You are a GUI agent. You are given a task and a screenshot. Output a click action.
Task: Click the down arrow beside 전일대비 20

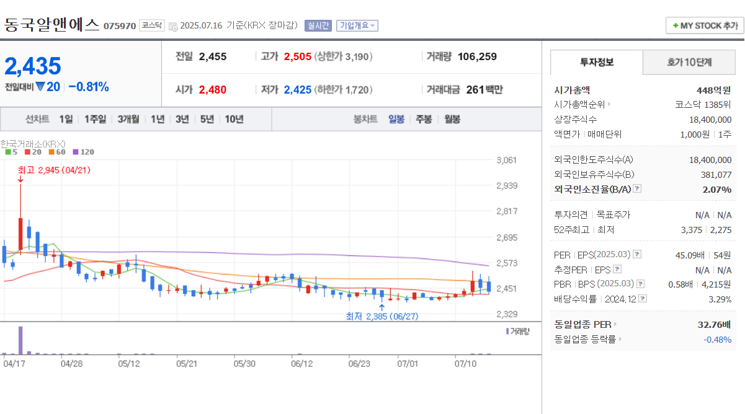click(40, 87)
